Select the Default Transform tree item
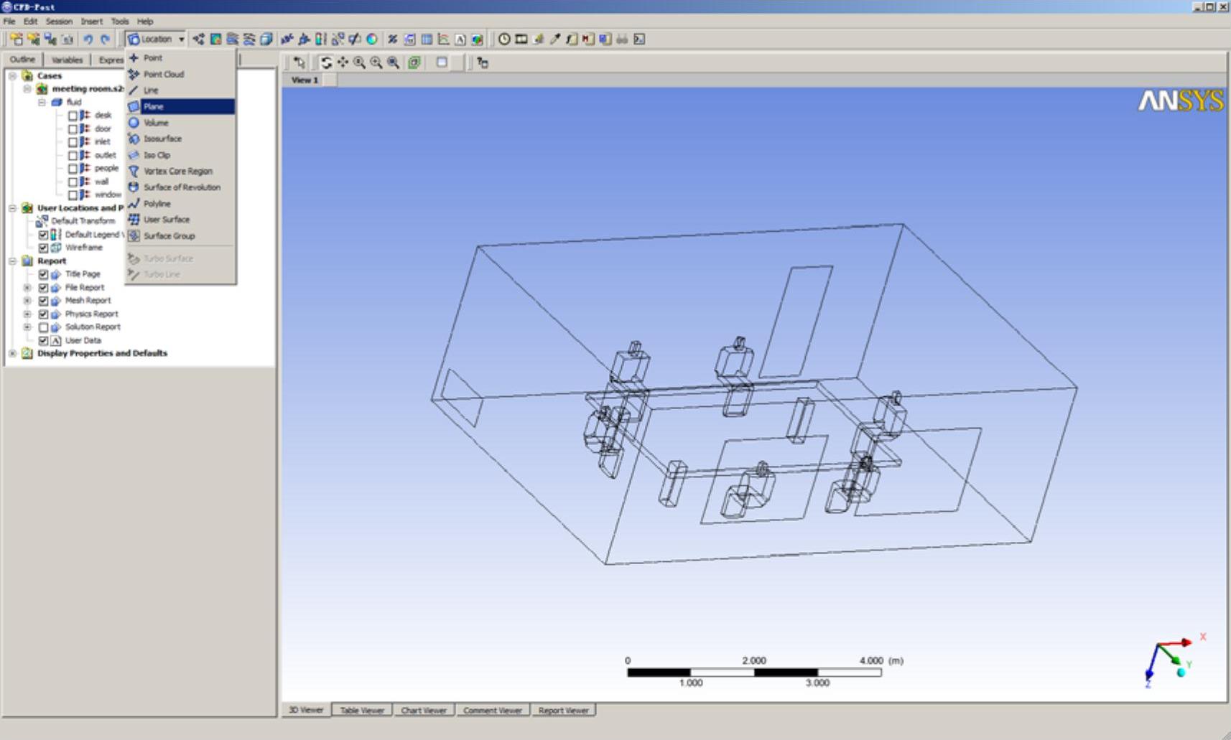 point(83,221)
